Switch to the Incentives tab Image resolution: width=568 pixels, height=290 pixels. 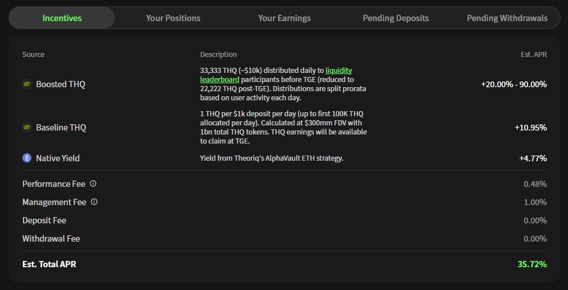[x=62, y=18]
